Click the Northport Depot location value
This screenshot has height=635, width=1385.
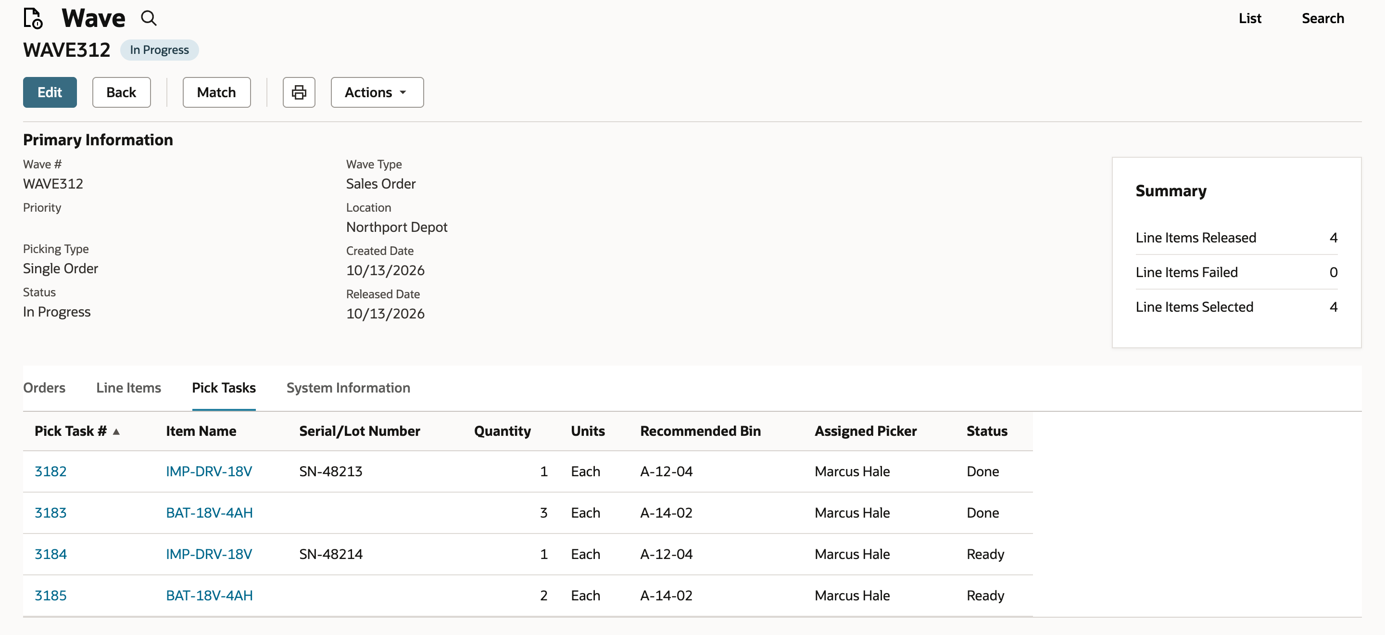click(x=396, y=228)
